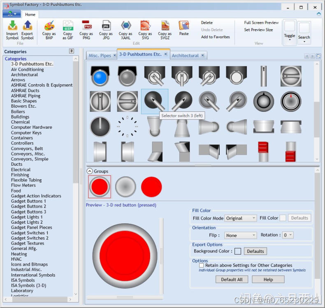Open the ISA Symbols (3-D) category
The width and height of the screenshot is (325, 308).
click(29, 285)
